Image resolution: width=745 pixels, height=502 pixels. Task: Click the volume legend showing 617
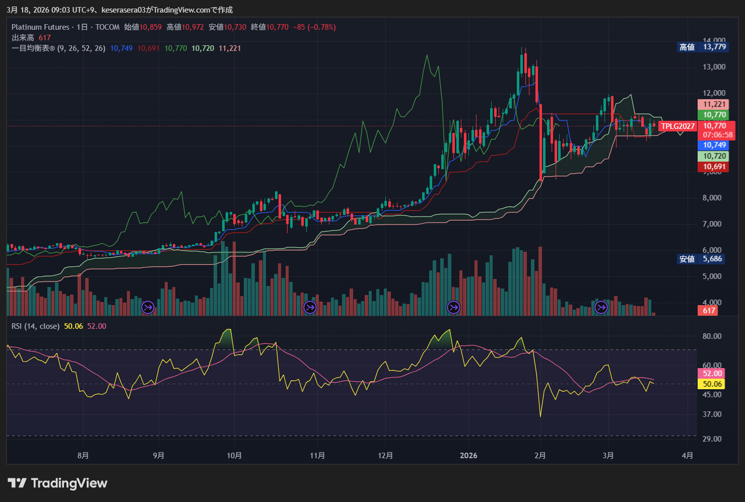click(31, 37)
